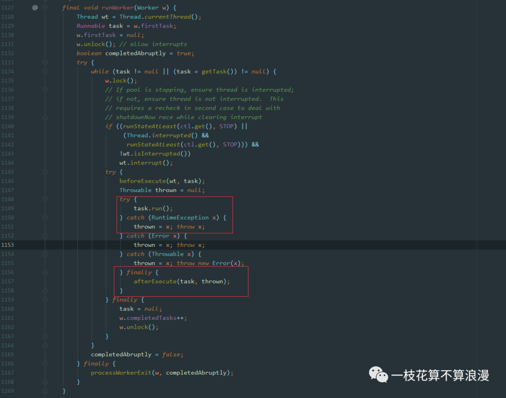Screen dimensions: 506x398
Task: Collapse the runWorker method fold marker at line 1127
Action: pyautogui.click(x=45, y=7)
